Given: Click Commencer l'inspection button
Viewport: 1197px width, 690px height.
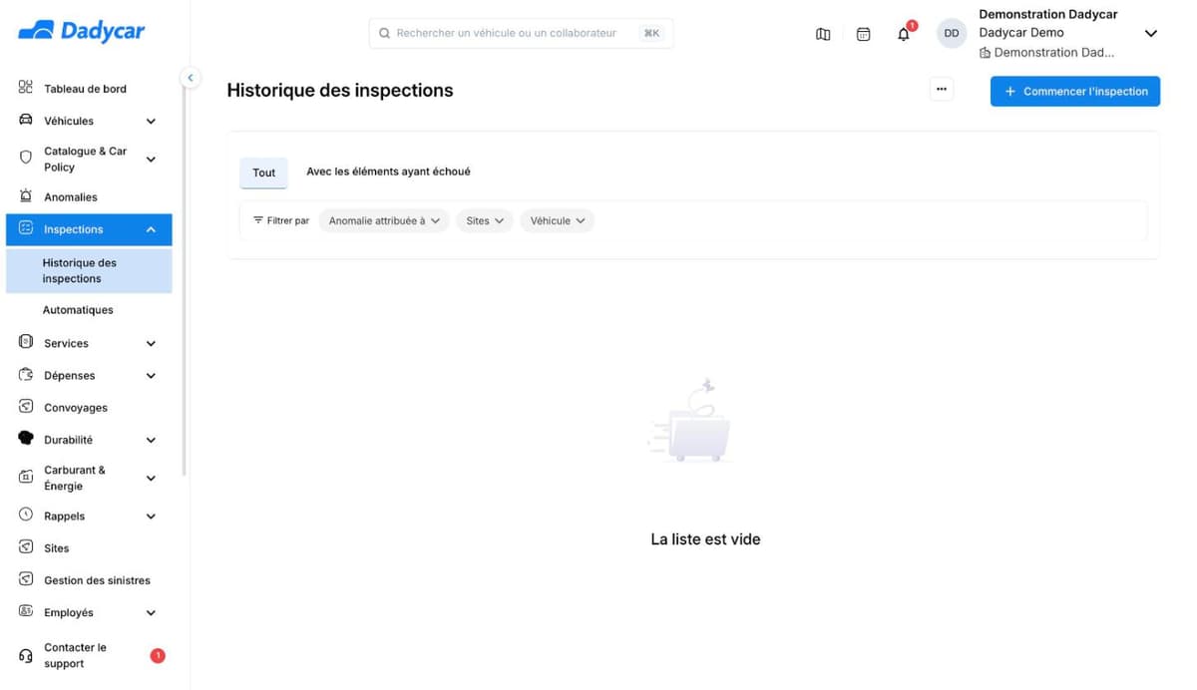Looking at the screenshot, I should (x=1075, y=91).
